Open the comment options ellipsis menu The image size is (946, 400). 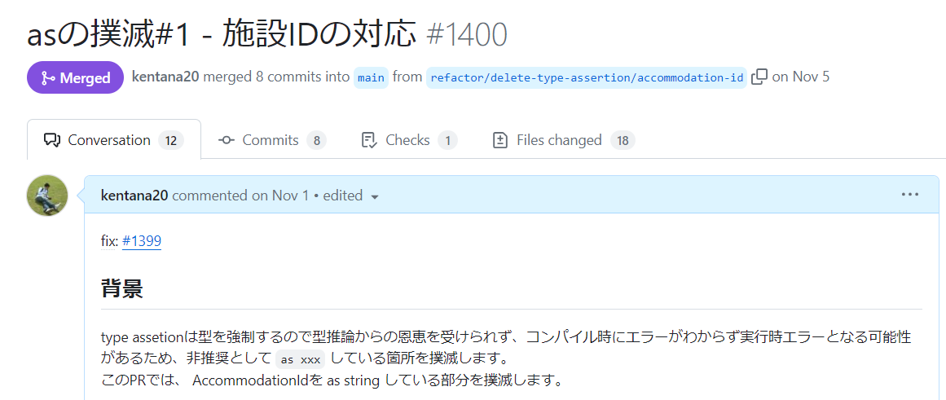910,195
